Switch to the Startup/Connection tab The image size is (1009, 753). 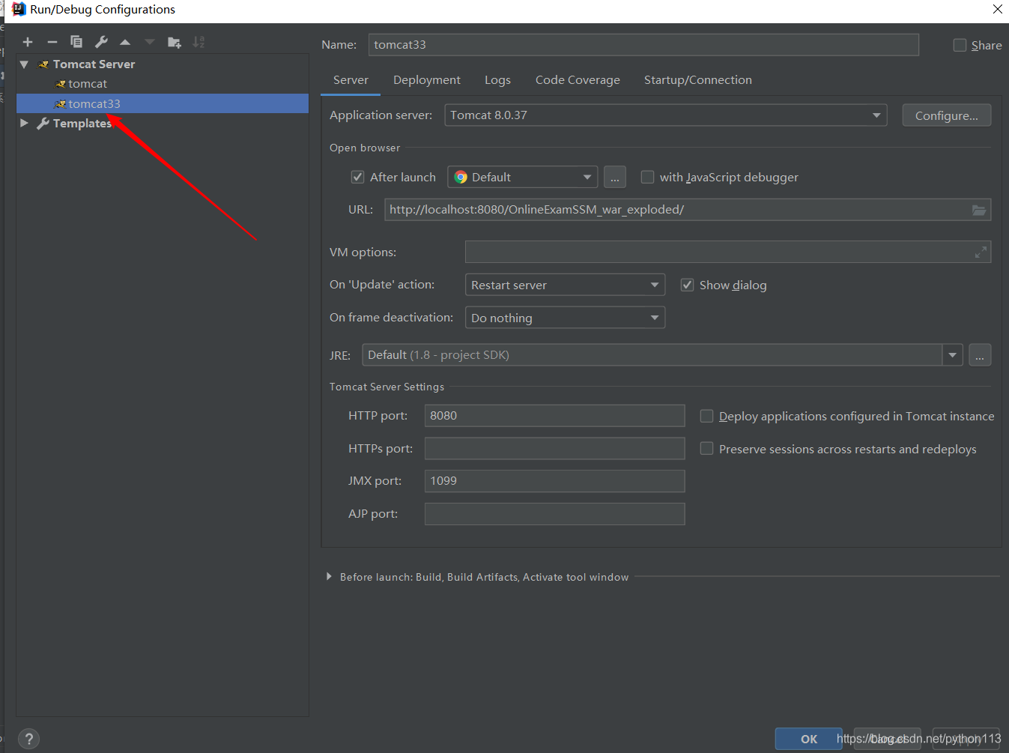pyautogui.click(x=698, y=80)
